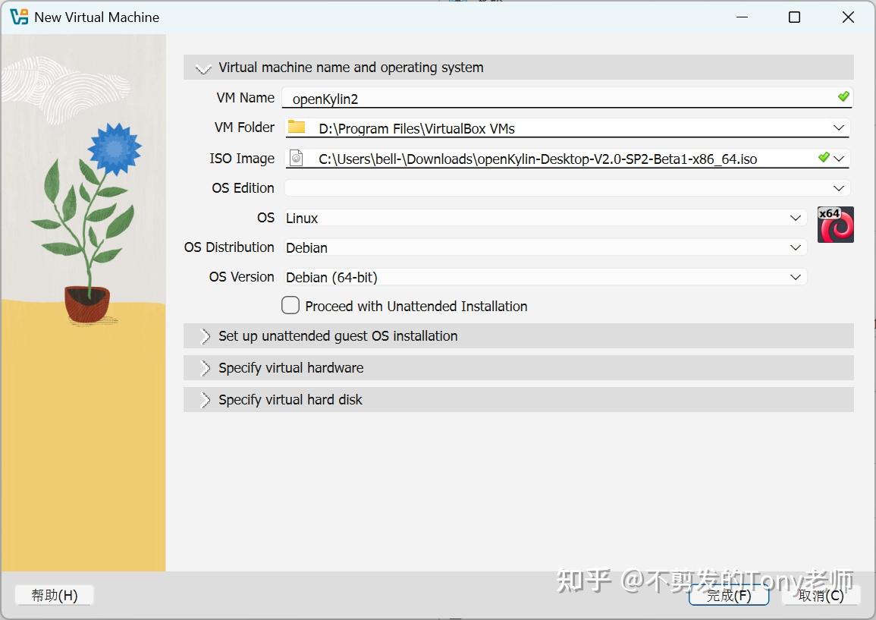The height and width of the screenshot is (620, 876).
Task: Click the disc icon beside the ISO Image path
Action: (297, 158)
